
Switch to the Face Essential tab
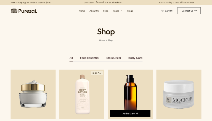pyautogui.click(x=89, y=58)
